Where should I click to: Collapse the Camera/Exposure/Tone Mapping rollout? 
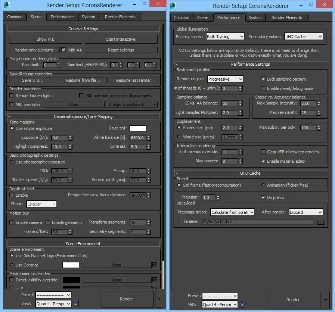[9, 116]
